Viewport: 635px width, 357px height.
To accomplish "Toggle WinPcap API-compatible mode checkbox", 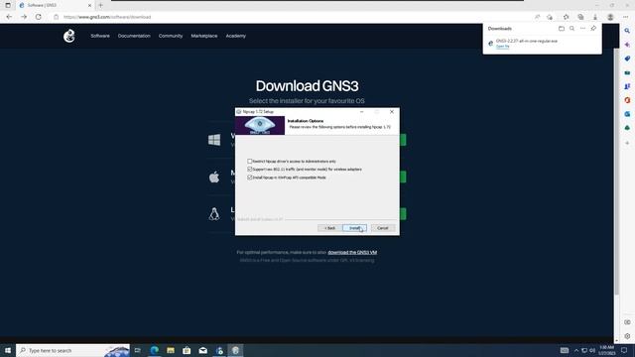I will (249, 178).
